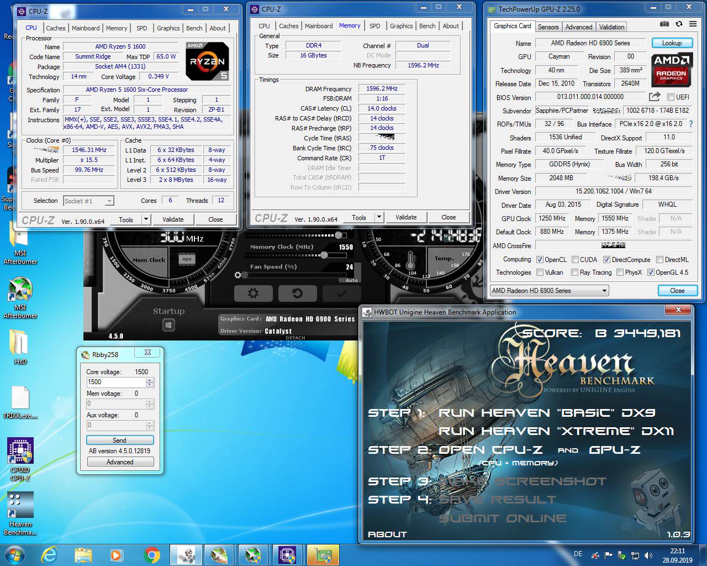Click the GPU-Z refresh icon
Image resolution: width=707 pixels, height=566 pixels.
679,24
